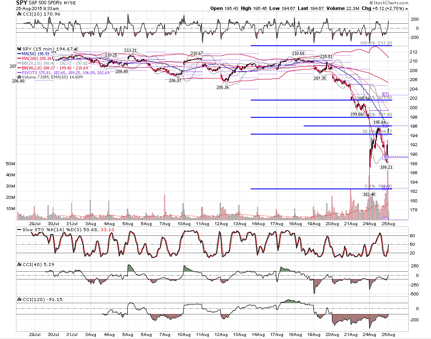Click the red 33.10 Slow STO %D value
Screen dimensions: 431x339
coord(107,229)
